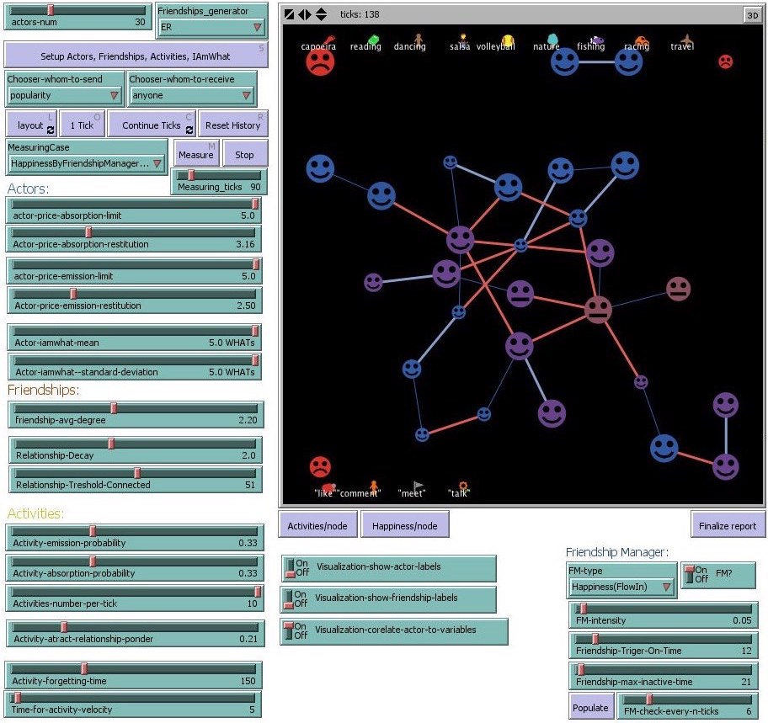Click the volleyball activity icon
Screen dimensions: 768x723
508,40
